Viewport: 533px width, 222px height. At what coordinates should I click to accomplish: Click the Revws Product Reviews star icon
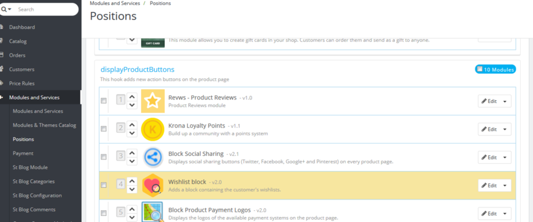point(153,101)
